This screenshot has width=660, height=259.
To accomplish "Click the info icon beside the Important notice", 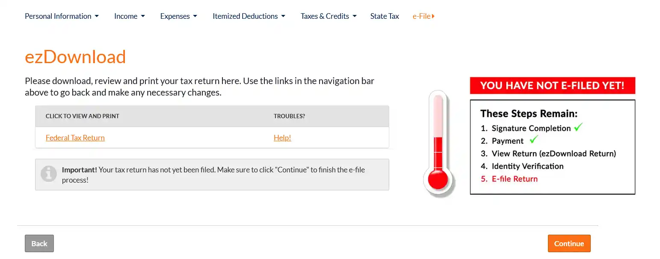I will click(49, 174).
